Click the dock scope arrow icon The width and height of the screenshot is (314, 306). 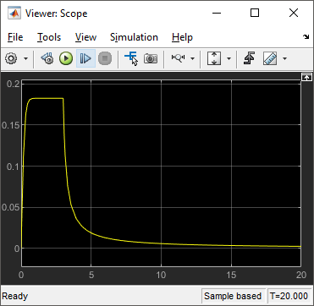(x=306, y=37)
